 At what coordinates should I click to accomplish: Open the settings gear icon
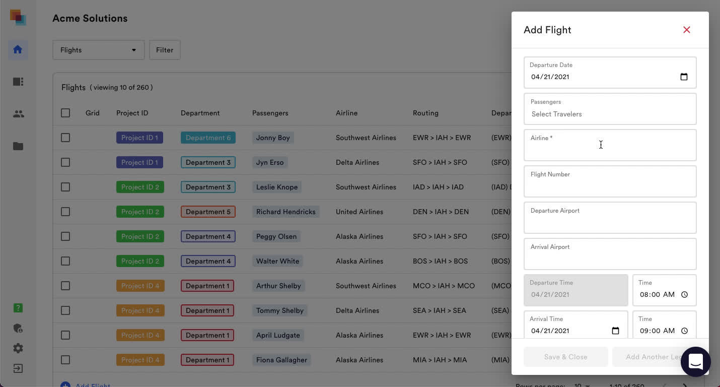(x=18, y=348)
